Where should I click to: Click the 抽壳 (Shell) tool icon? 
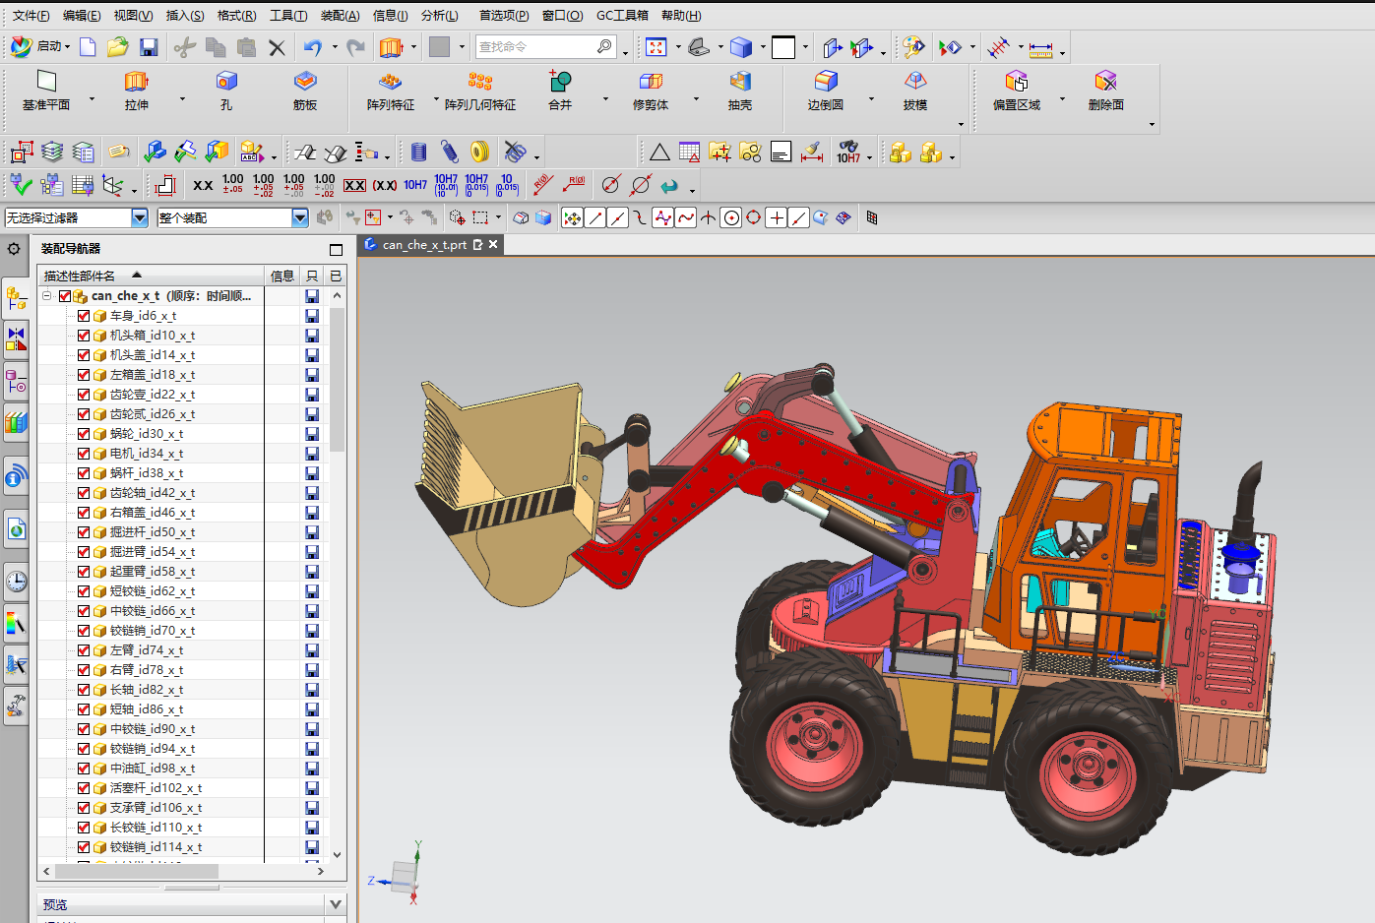coord(740,82)
